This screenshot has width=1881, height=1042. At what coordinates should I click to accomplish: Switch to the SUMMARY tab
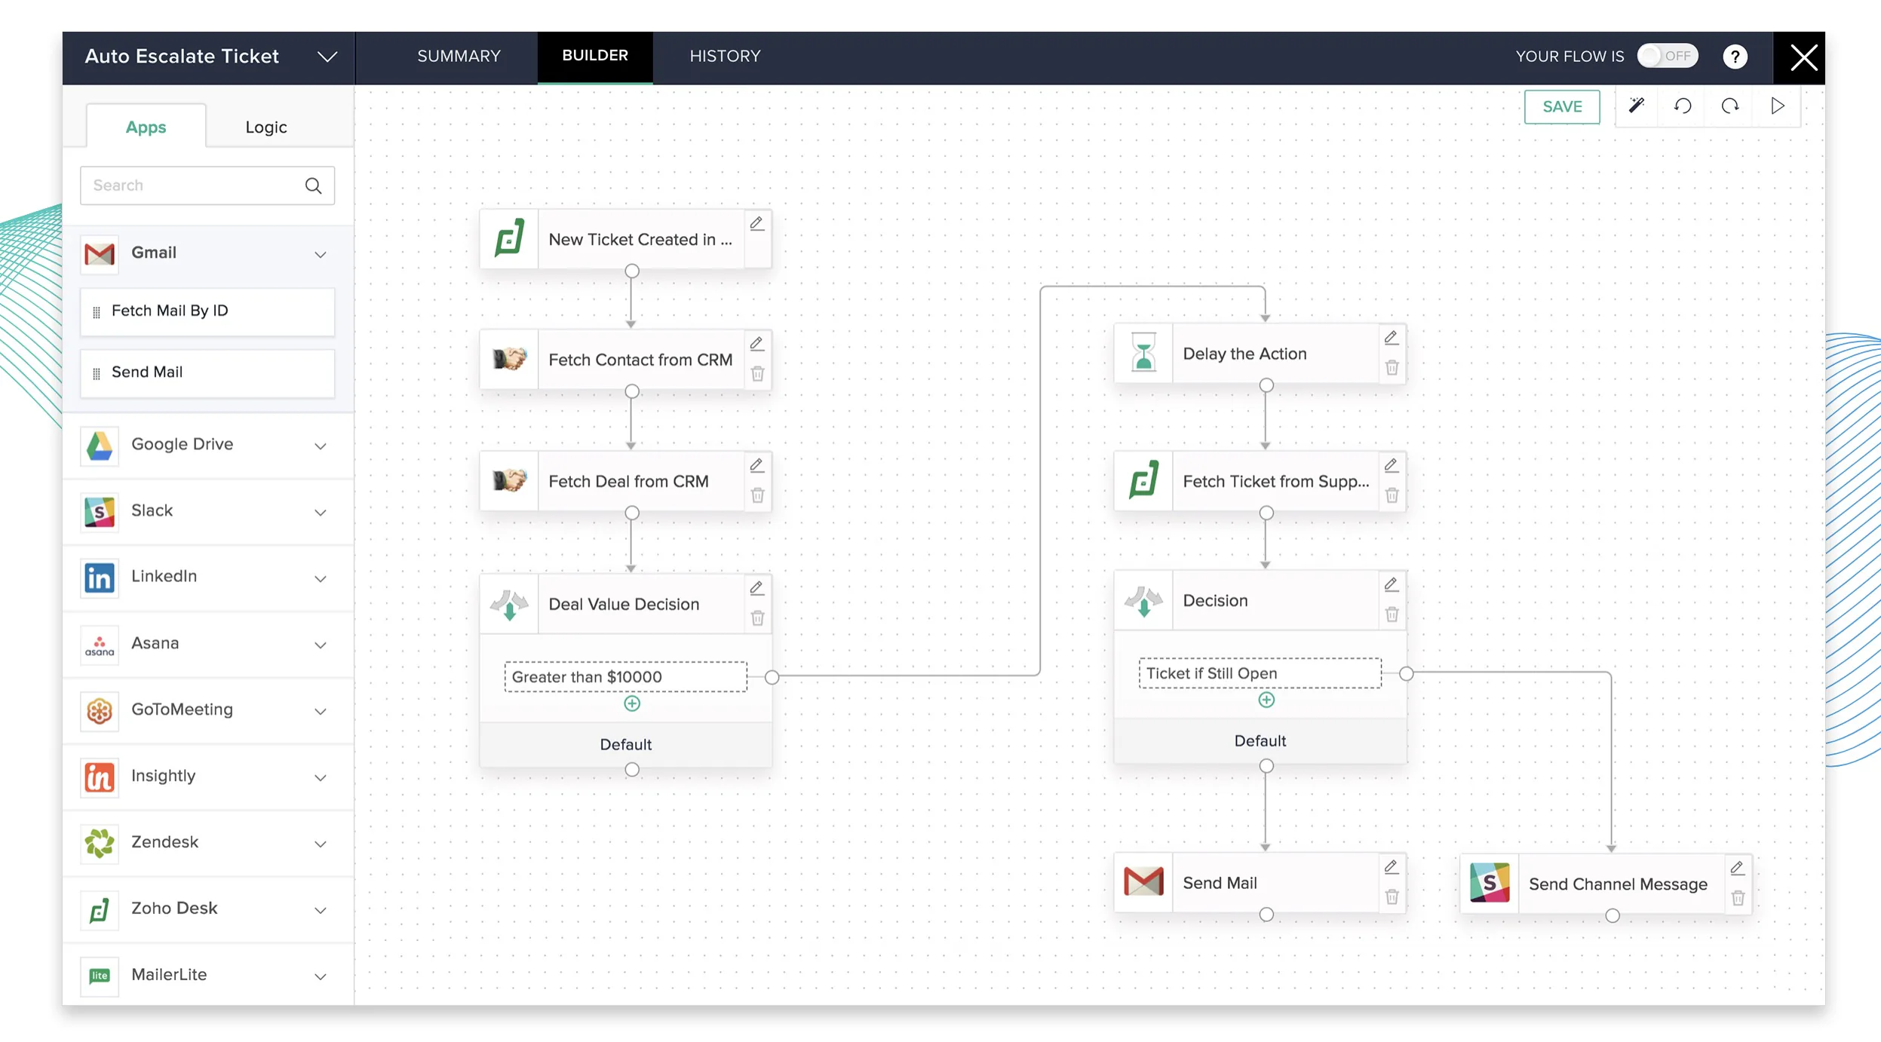[459, 57]
